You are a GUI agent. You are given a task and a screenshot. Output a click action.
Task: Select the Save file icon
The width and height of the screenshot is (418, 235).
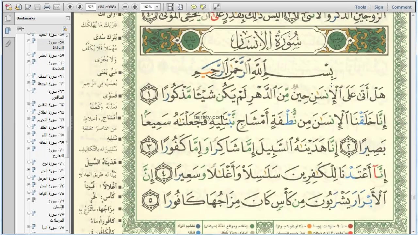(37, 7)
